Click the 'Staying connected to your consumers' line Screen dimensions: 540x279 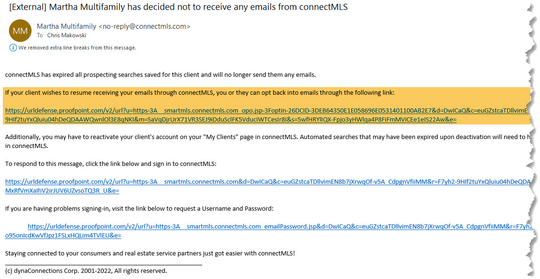click(150, 253)
